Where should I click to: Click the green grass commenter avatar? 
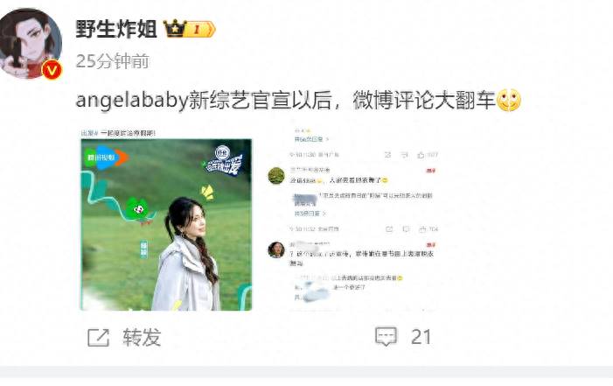(276, 175)
